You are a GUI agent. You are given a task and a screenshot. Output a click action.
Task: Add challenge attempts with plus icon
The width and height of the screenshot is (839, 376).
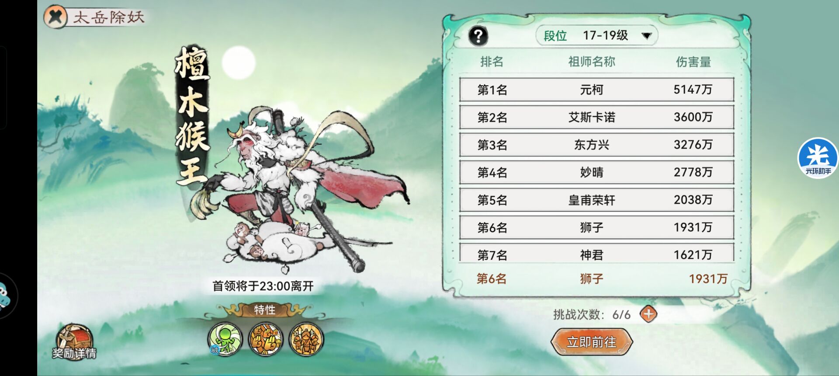(648, 314)
